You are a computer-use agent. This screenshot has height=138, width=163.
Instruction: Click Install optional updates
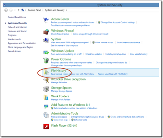point(116,54)
